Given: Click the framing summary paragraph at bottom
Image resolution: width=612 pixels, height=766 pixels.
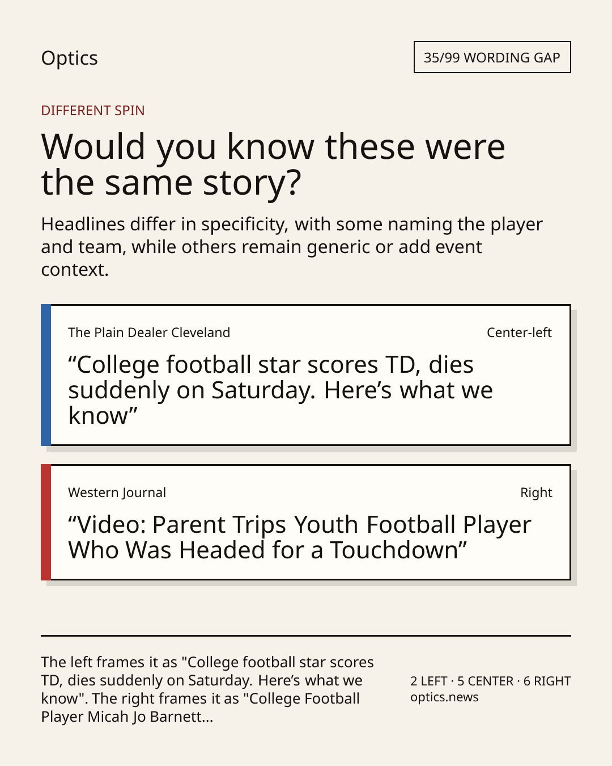Looking at the screenshot, I should (207, 689).
